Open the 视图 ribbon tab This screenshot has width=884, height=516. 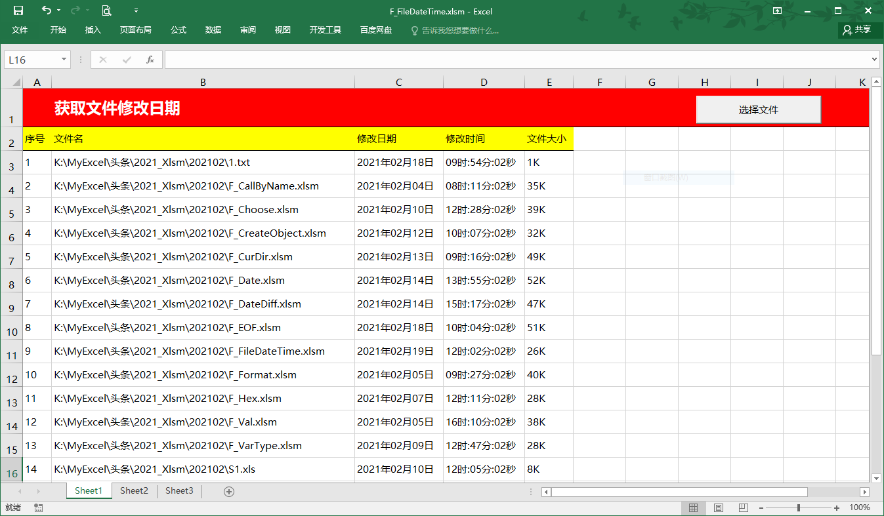click(283, 30)
